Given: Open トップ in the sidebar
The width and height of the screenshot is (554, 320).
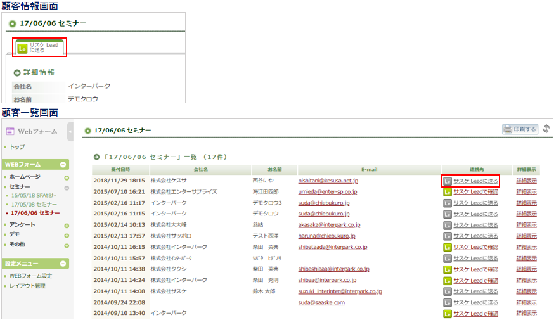Looking at the screenshot, I should 17,146.
